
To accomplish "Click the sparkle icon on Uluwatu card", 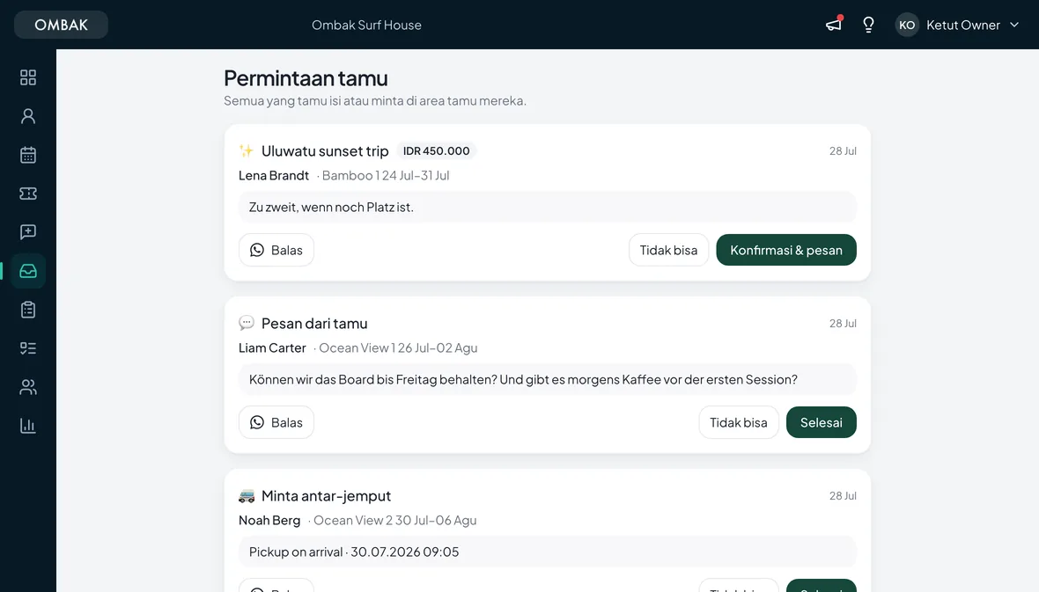I will (x=247, y=151).
